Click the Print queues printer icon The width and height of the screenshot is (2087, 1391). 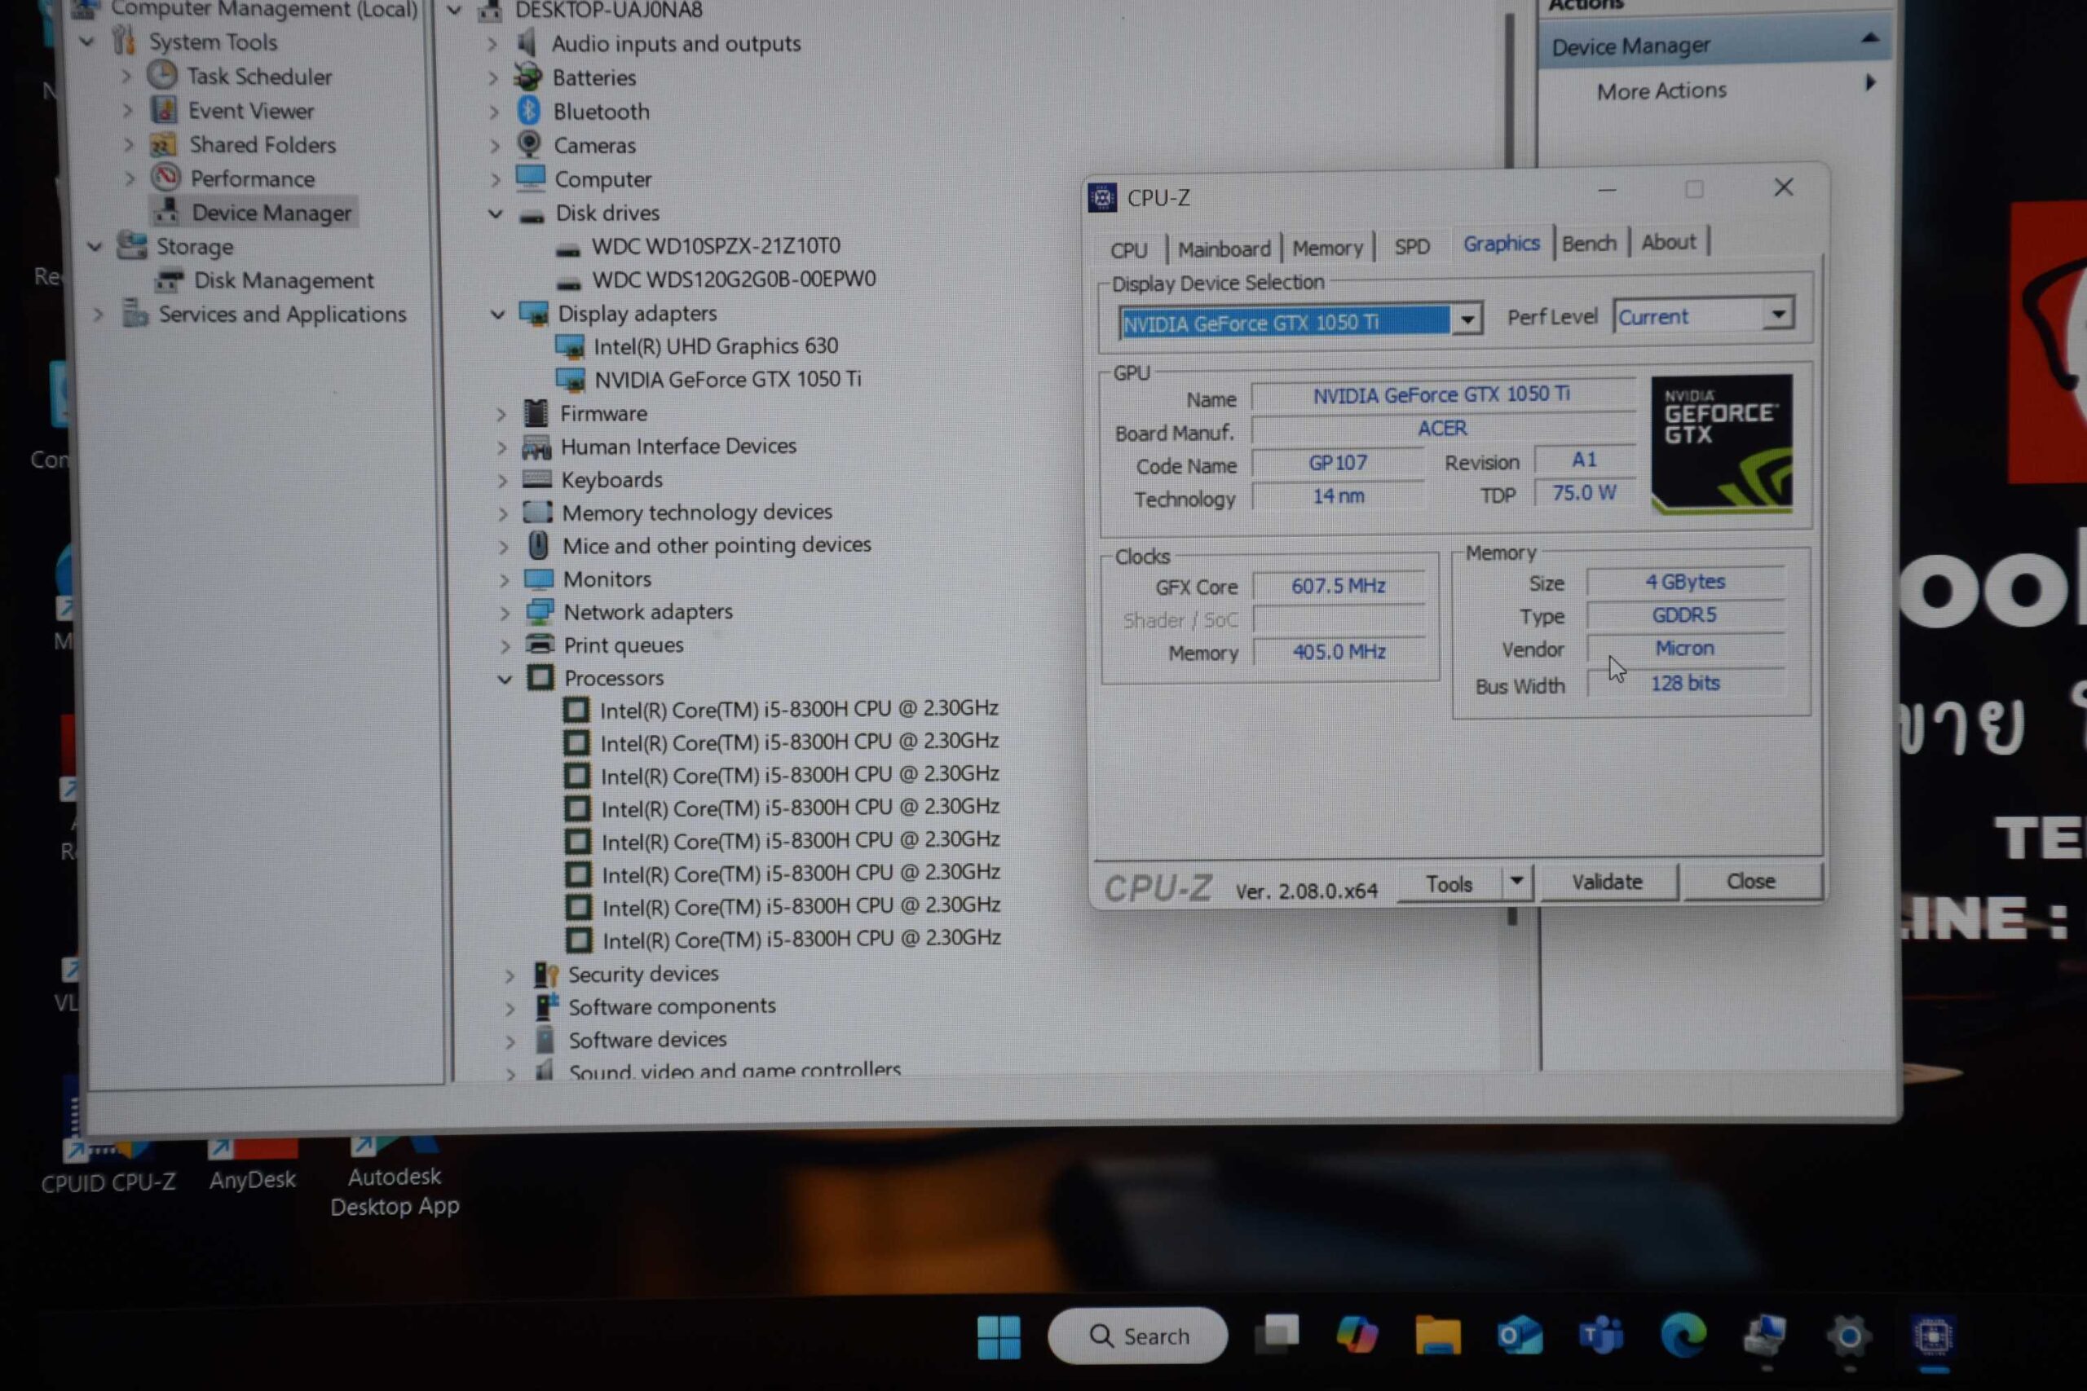(x=540, y=643)
